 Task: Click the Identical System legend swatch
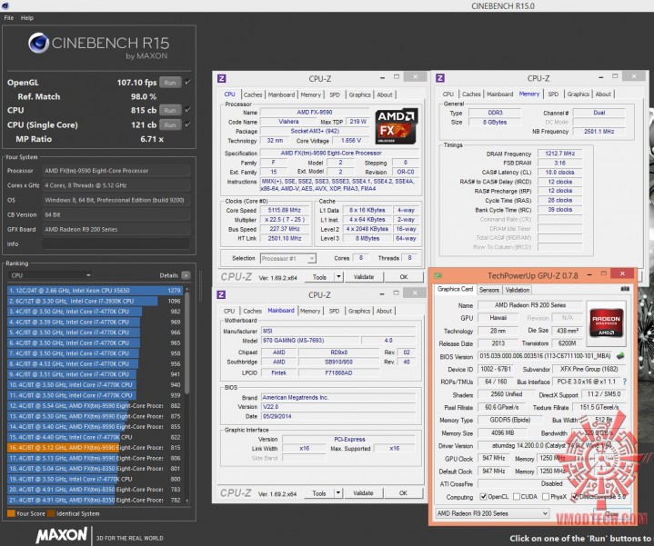(51, 513)
